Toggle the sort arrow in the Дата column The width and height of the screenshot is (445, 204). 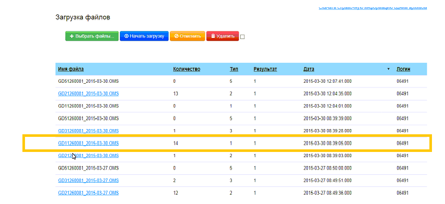388,69
